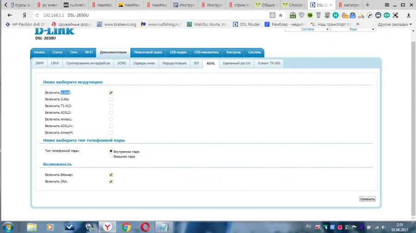Expand Другие закладки bookmarks folder
416x233 pixels.
coord(395,24)
